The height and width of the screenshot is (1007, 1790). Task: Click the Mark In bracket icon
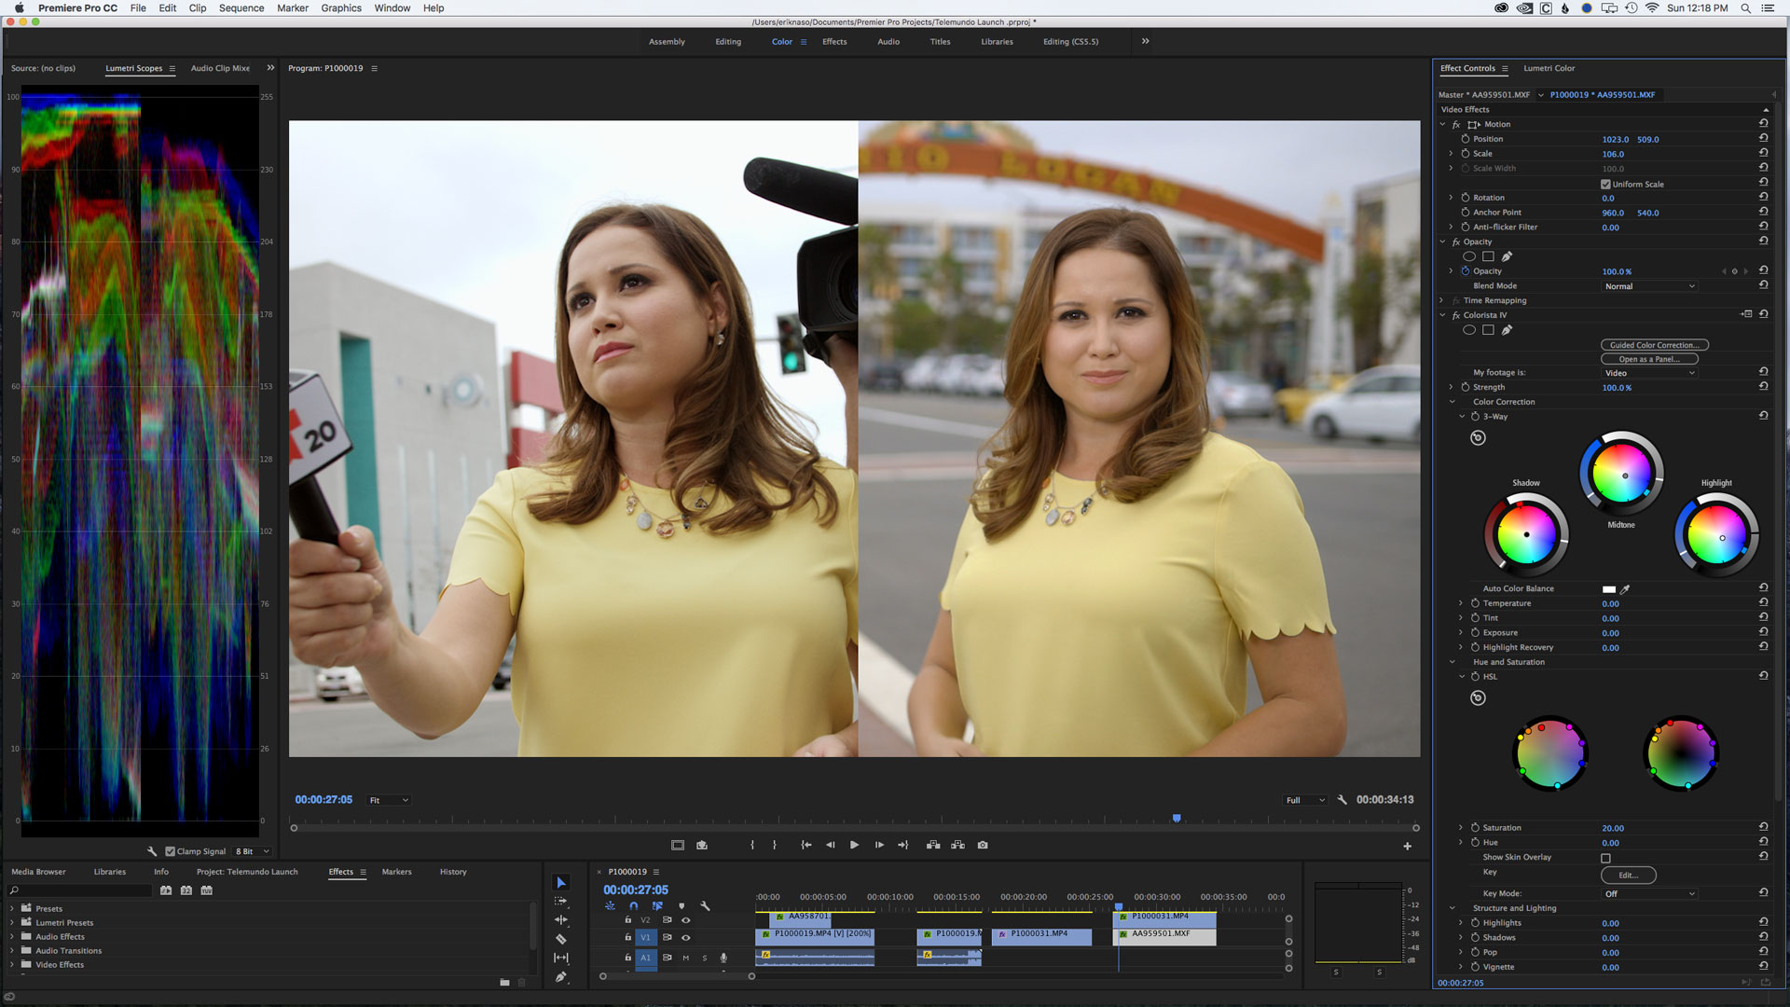click(x=751, y=845)
